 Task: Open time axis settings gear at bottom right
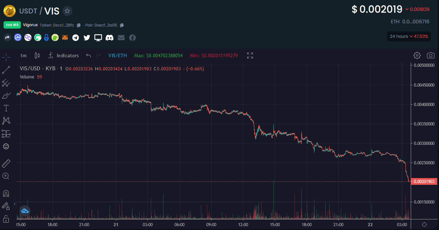point(425,224)
